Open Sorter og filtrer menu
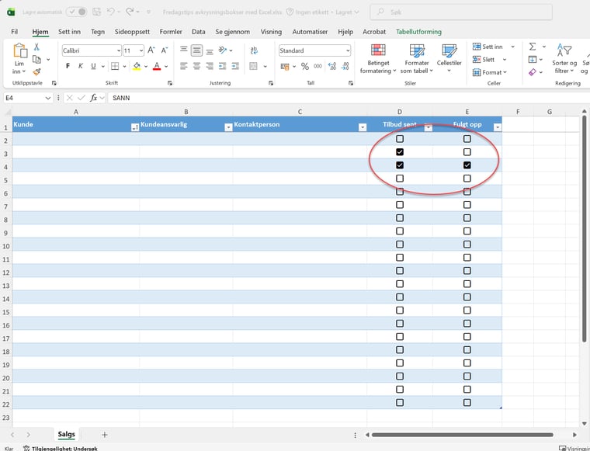The width and height of the screenshot is (590, 451). coord(564,59)
